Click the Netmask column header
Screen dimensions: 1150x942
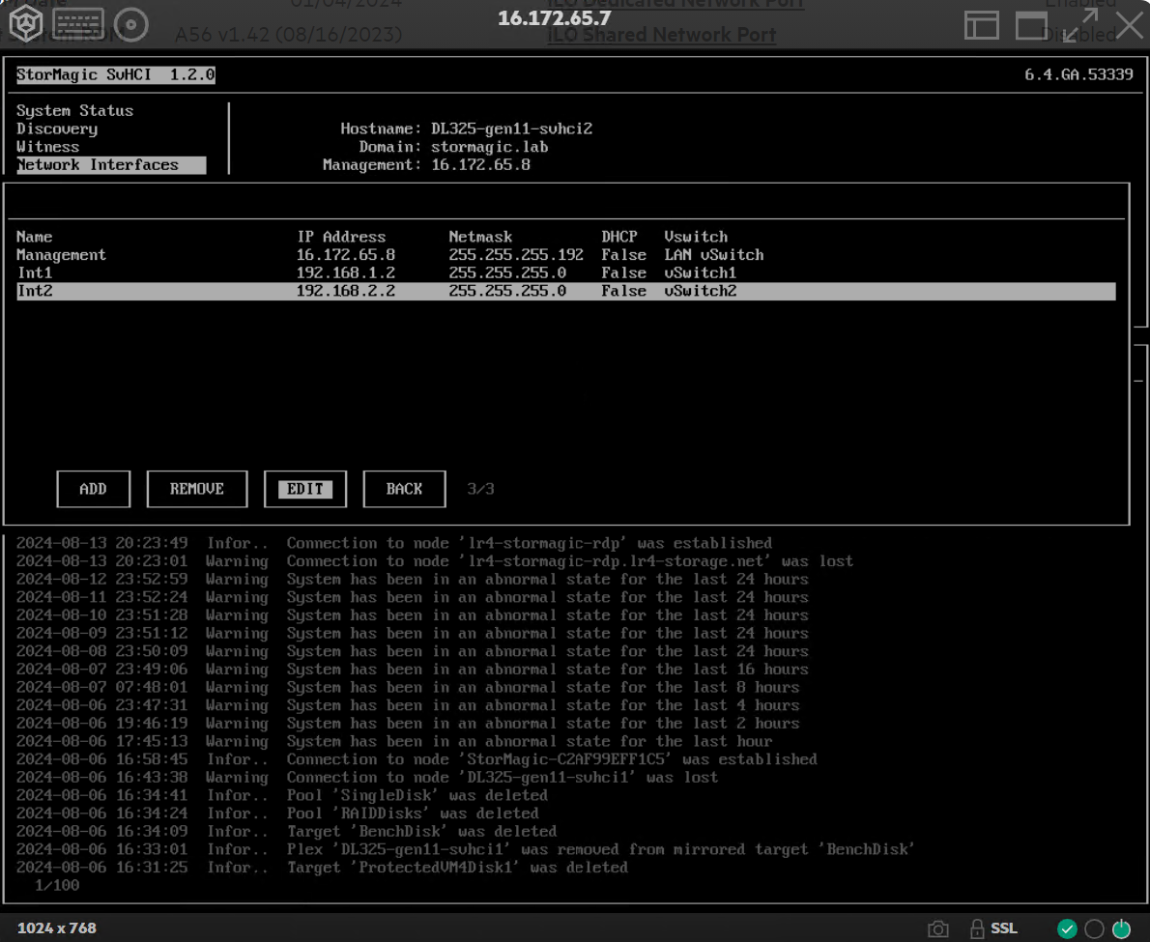coord(480,237)
